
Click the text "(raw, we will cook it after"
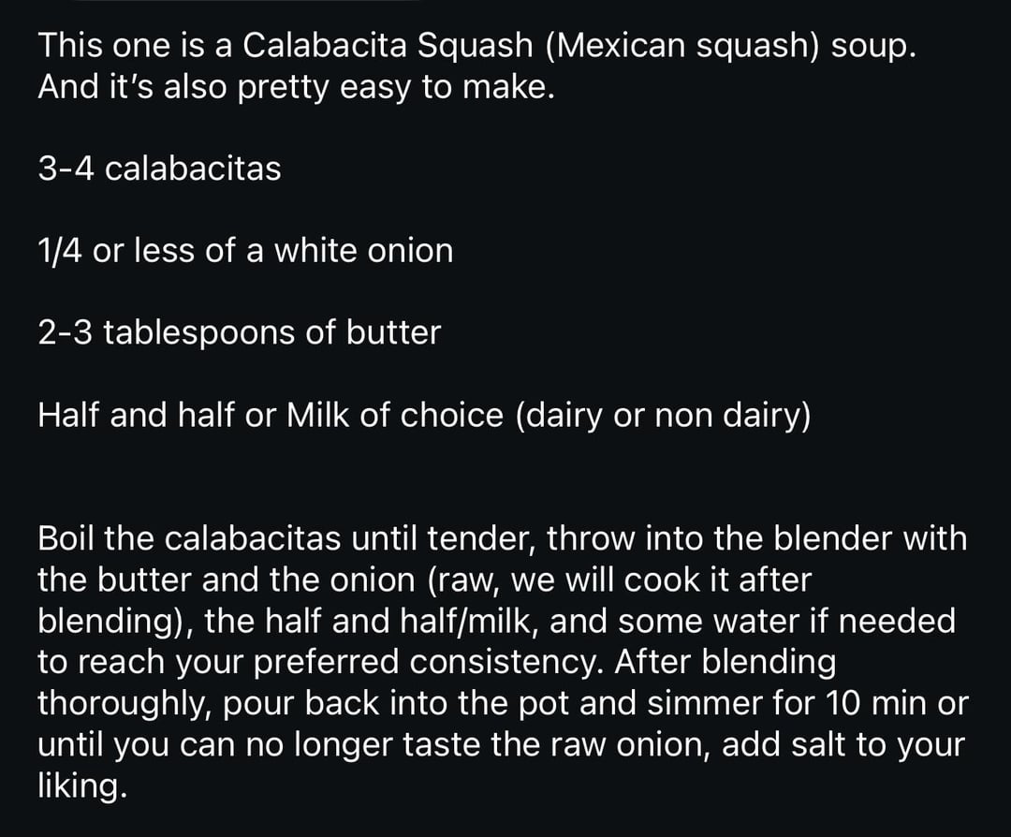point(619,580)
